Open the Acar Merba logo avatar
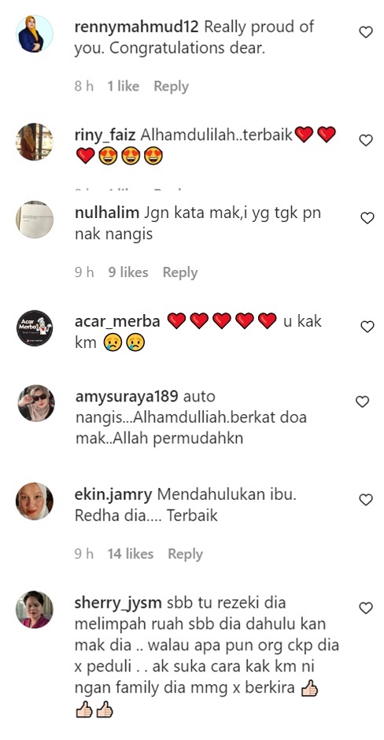 pyautogui.click(x=35, y=328)
